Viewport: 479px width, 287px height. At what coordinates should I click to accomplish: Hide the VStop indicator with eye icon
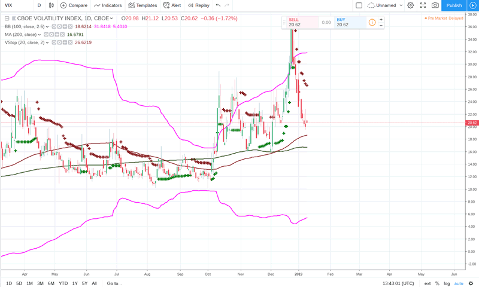coord(54,42)
